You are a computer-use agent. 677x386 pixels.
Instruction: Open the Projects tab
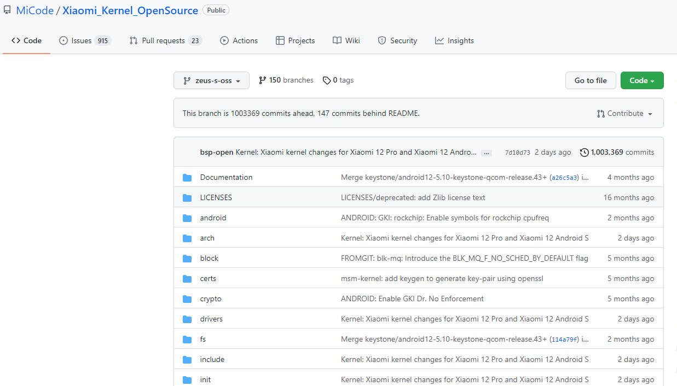click(296, 40)
